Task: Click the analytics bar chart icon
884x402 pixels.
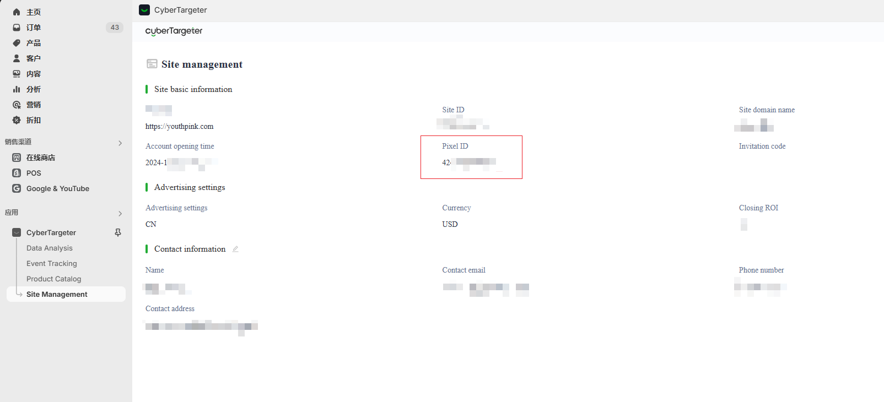Action: click(x=17, y=89)
